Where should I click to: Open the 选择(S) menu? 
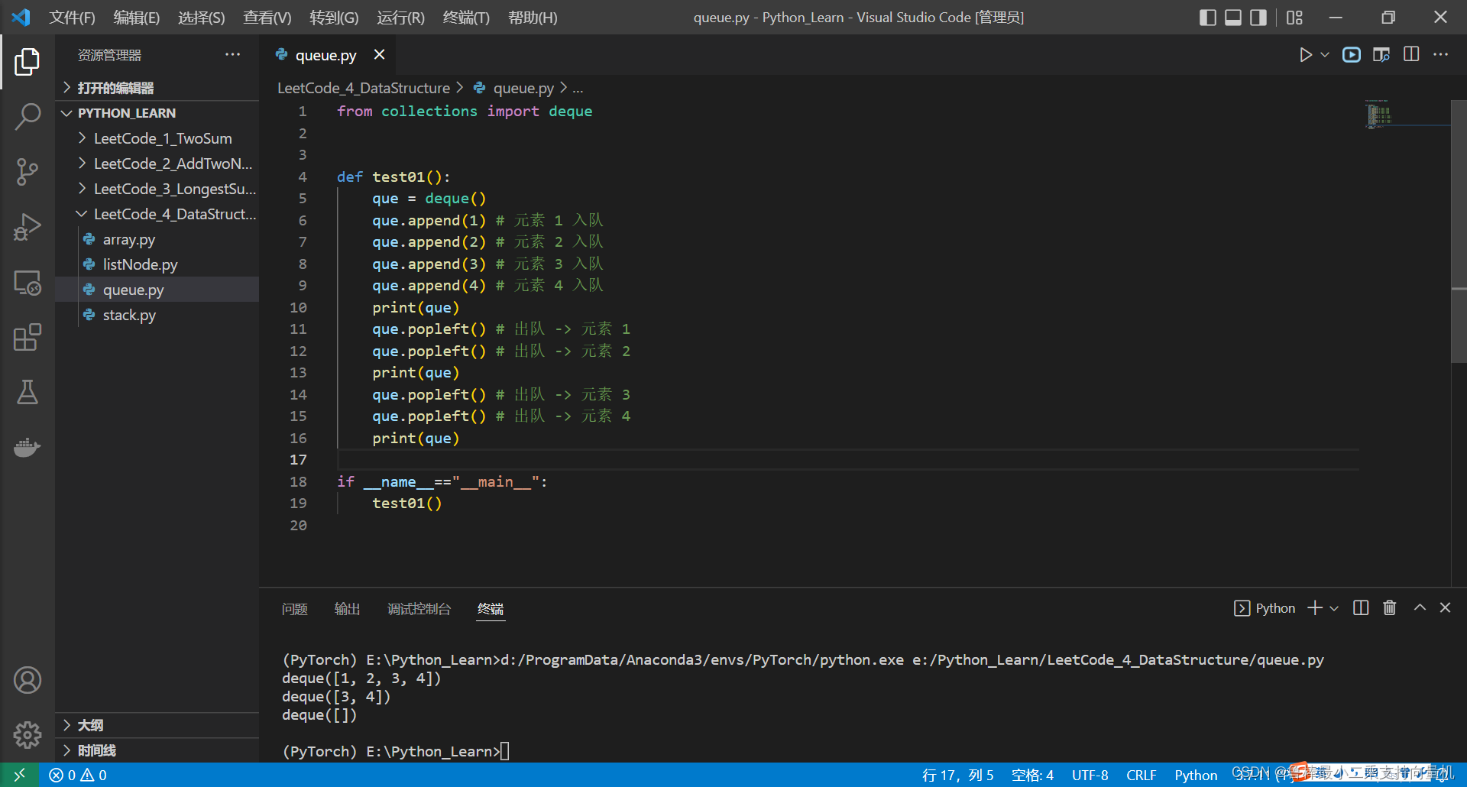(202, 18)
